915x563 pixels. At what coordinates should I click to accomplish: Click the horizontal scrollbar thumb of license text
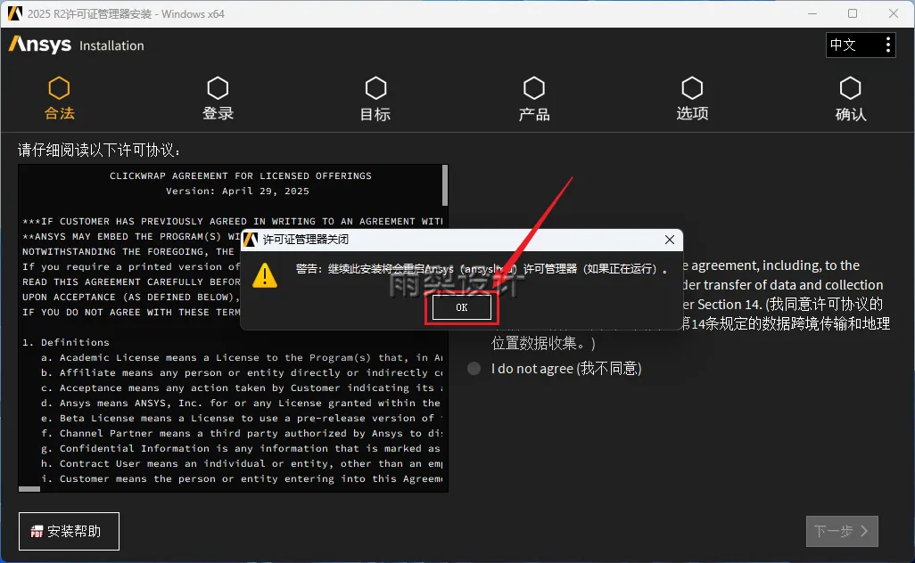click(x=29, y=489)
